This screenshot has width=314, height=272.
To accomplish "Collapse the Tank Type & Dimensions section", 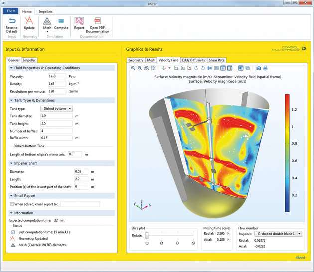I will [x=11, y=100].
